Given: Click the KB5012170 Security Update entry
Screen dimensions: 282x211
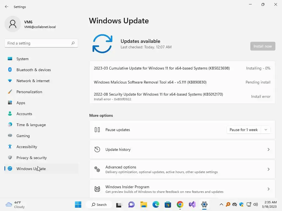Looking at the screenshot, I should pos(182,96).
